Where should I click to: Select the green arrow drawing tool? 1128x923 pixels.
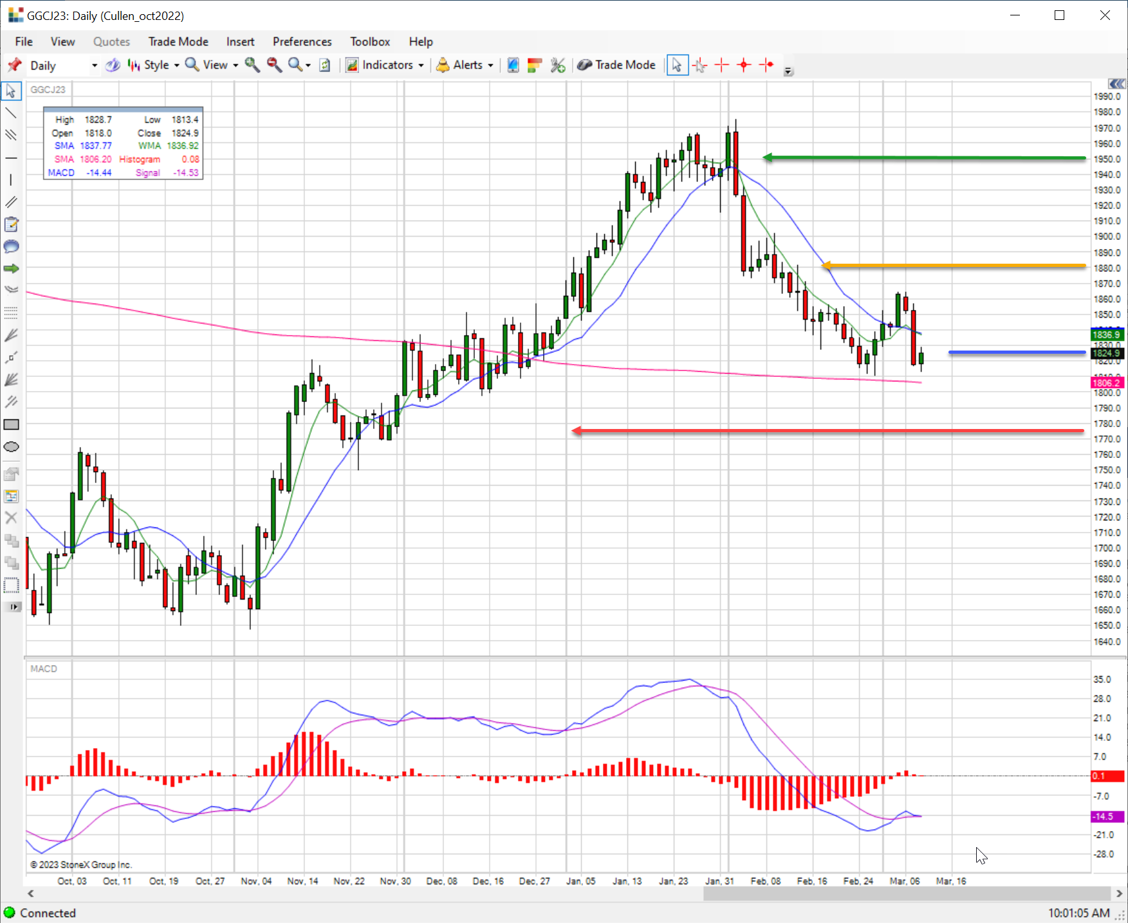click(x=11, y=268)
